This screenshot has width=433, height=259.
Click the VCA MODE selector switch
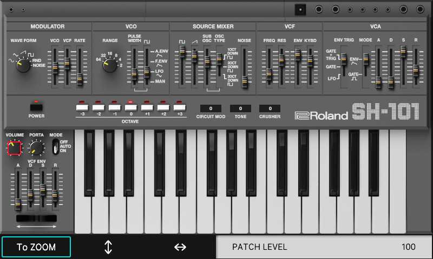click(x=366, y=59)
